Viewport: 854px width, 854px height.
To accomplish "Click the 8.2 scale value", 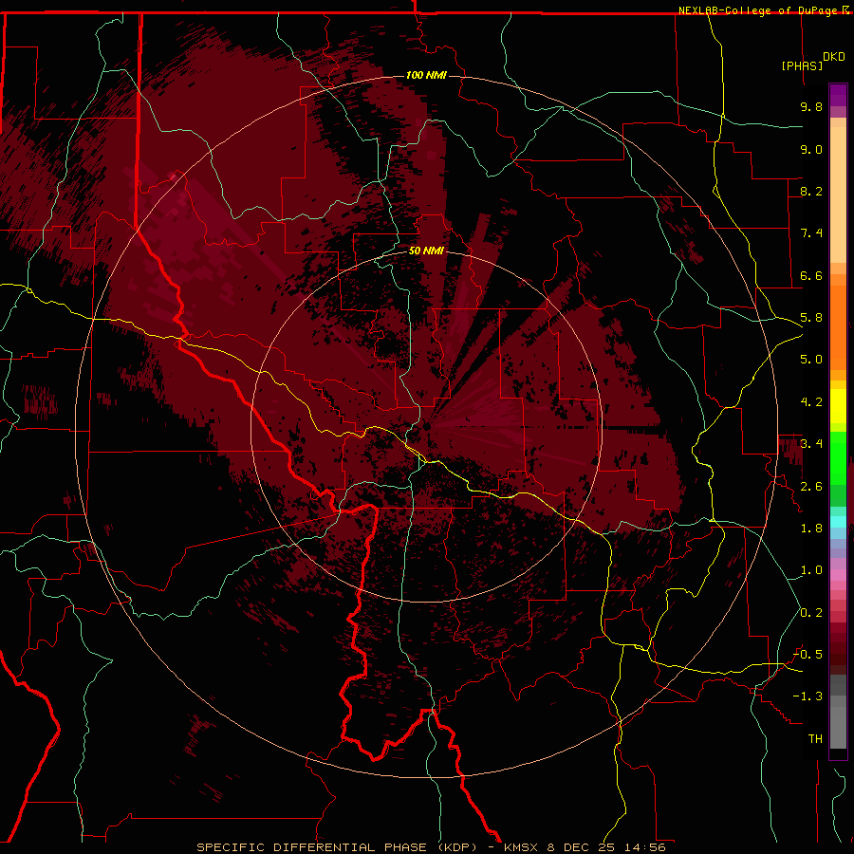I will click(811, 191).
